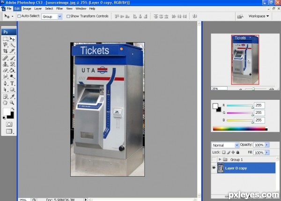Select the Hand tool
This screenshot has height=201, width=281.
pyautogui.click(x=5, y=103)
